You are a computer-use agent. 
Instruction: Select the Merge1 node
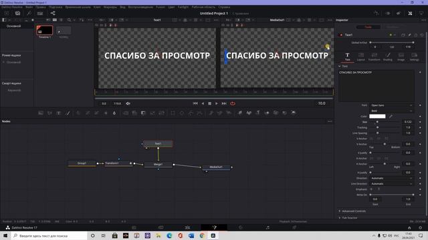158,165
